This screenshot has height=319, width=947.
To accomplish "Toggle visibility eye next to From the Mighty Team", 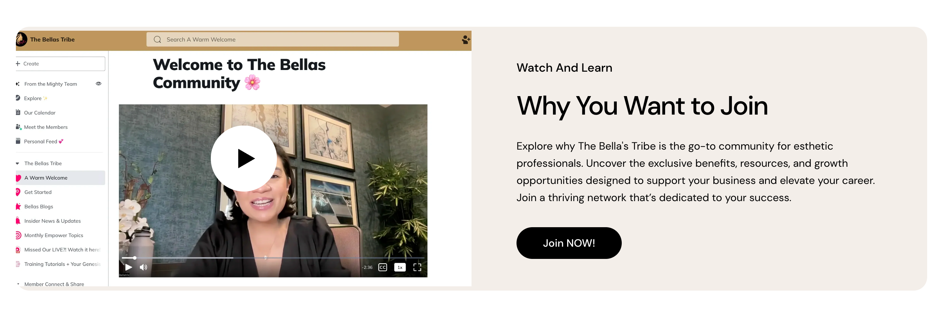I will pyautogui.click(x=99, y=84).
